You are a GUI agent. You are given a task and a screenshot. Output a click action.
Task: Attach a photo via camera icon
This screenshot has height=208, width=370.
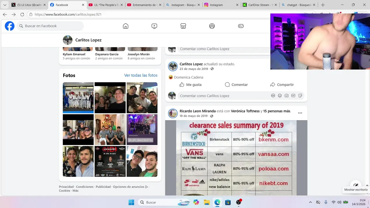click(286, 96)
